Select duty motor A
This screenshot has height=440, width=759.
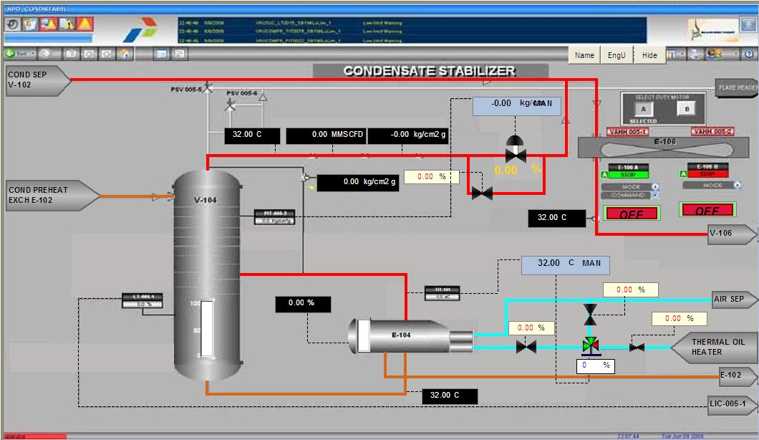(x=642, y=109)
